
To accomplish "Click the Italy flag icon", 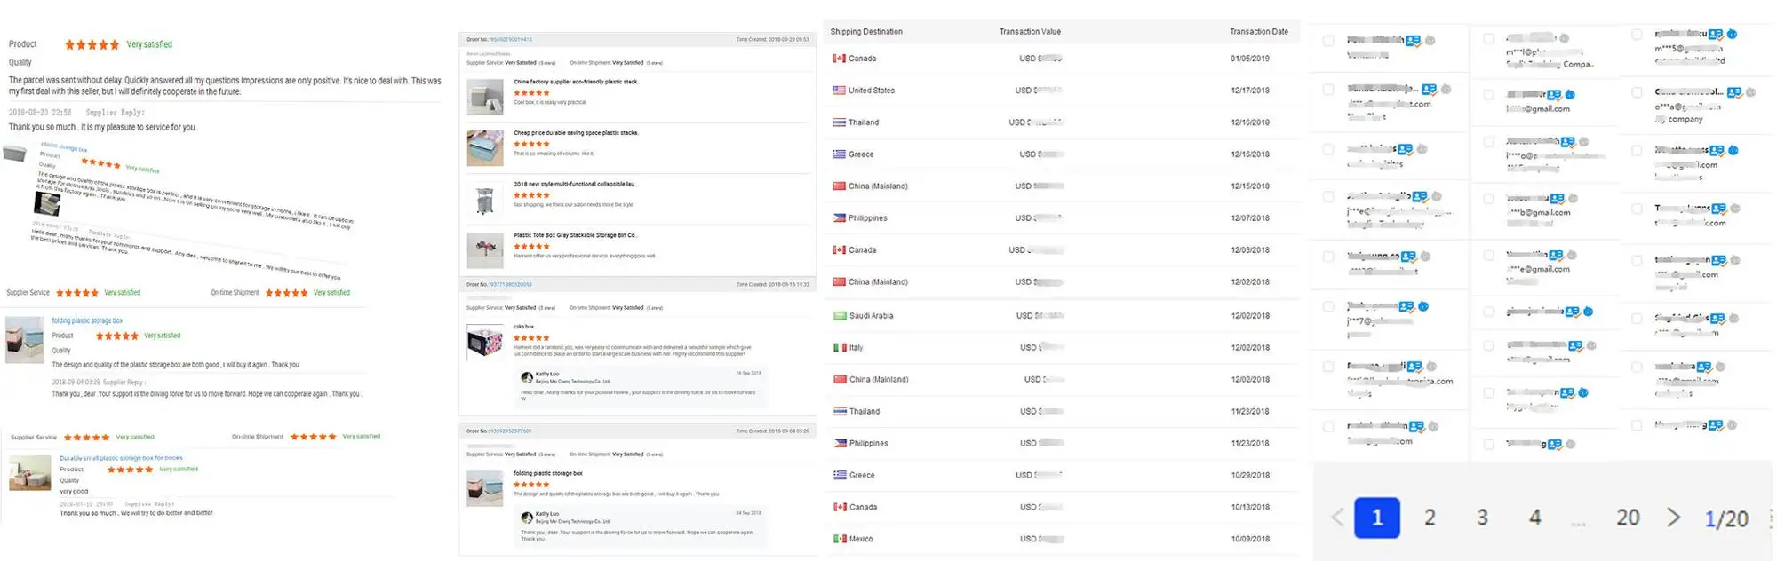I will 840,348.
